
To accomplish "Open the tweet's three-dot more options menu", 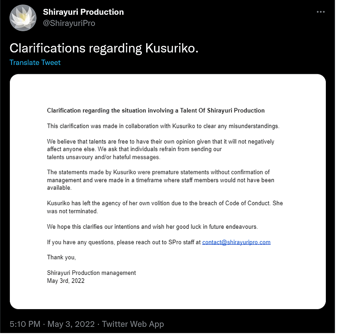I will [x=321, y=12].
